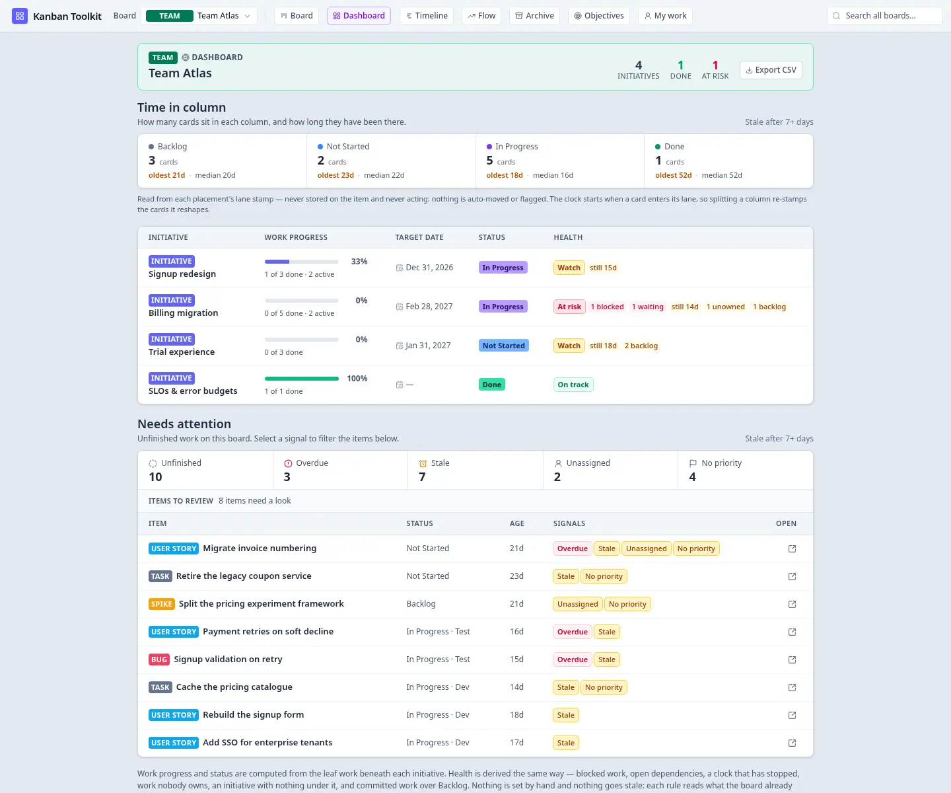This screenshot has width=951, height=793.
Task: Click Rebuild the signup form item title
Action: tap(254, 715)
